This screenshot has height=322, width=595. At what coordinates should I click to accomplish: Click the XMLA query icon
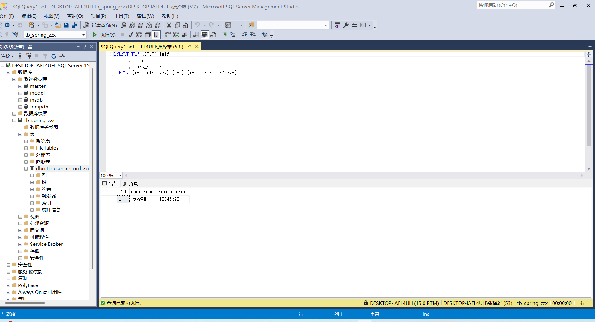pyautogui.click(x=149, y=25)
